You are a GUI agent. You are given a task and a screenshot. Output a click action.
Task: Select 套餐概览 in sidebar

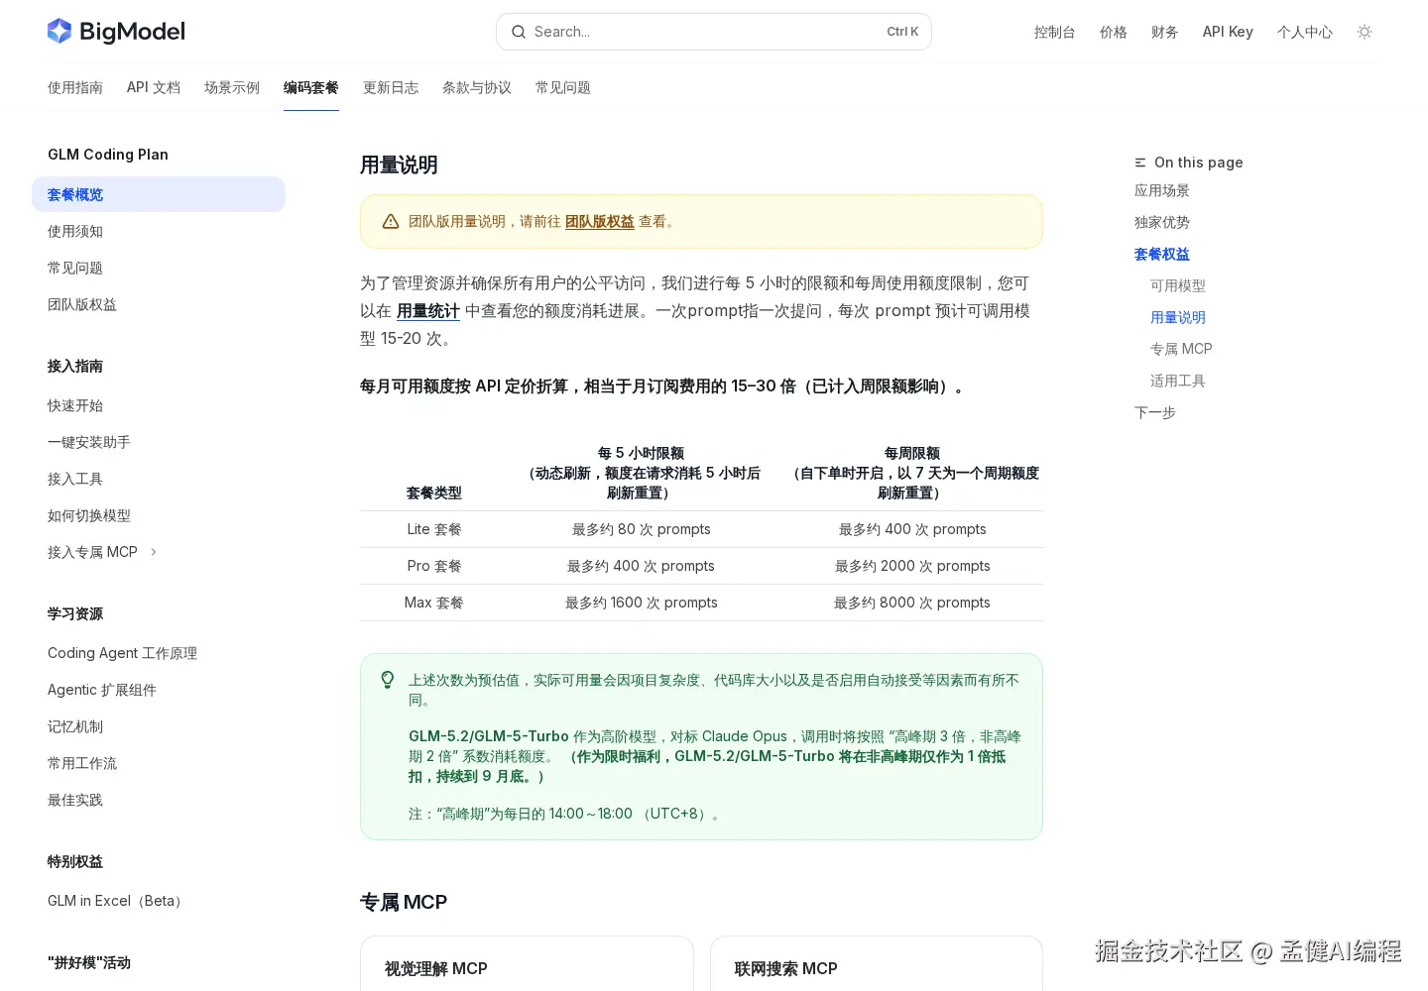[159, 194]
